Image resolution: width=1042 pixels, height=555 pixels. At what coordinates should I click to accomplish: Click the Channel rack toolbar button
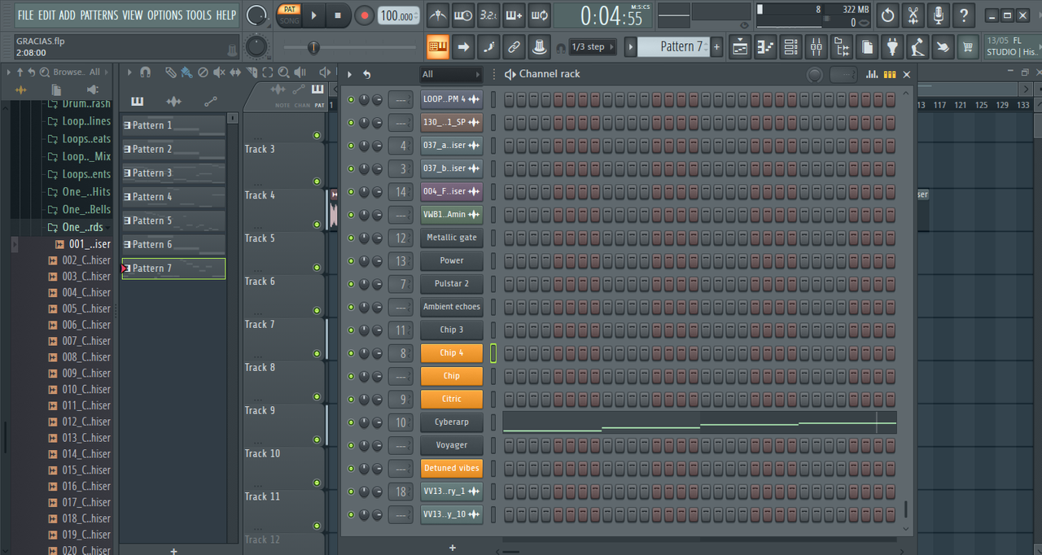point(790,47)
